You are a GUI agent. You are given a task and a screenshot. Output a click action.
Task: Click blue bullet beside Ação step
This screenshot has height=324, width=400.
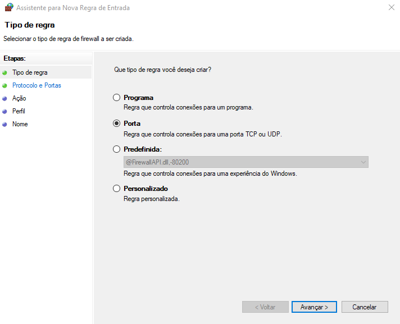click(x=5, y=98)
